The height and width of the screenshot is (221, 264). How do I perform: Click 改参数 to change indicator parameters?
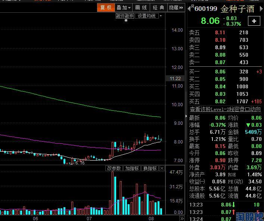click(114, 168)
